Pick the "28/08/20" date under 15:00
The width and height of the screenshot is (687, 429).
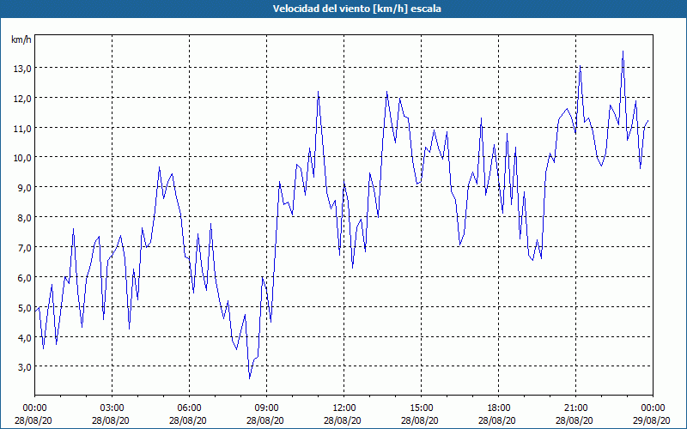(420, 420)
